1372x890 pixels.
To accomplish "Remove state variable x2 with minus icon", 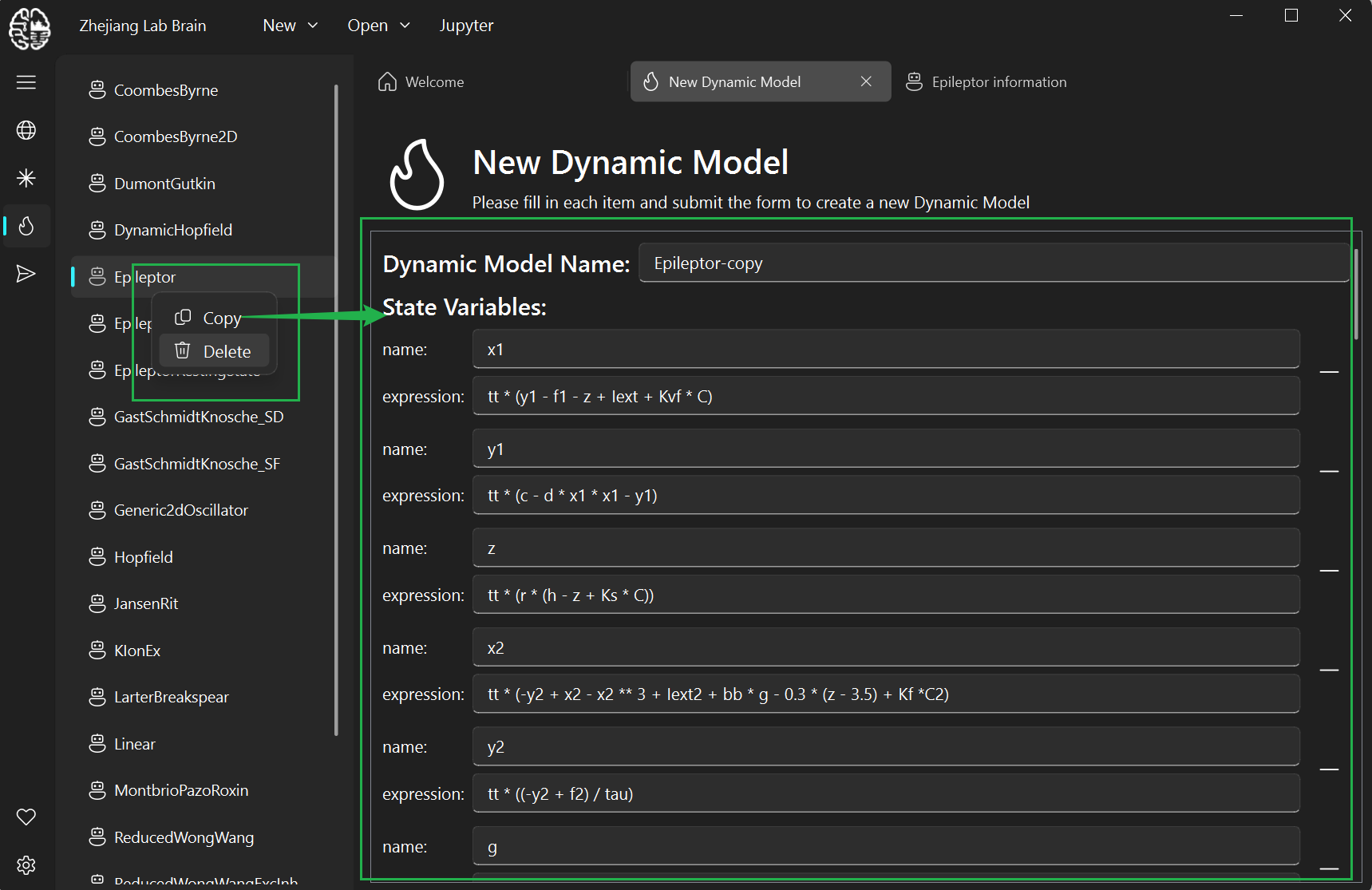I will coord(1329,670).
